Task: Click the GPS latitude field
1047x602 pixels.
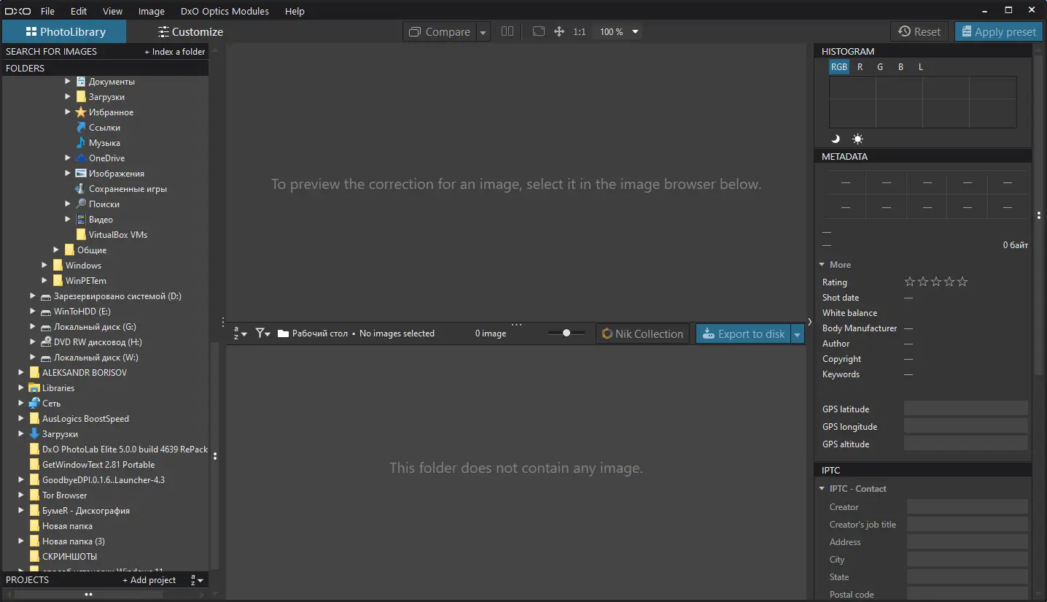Action: click(x=966, y=409)
